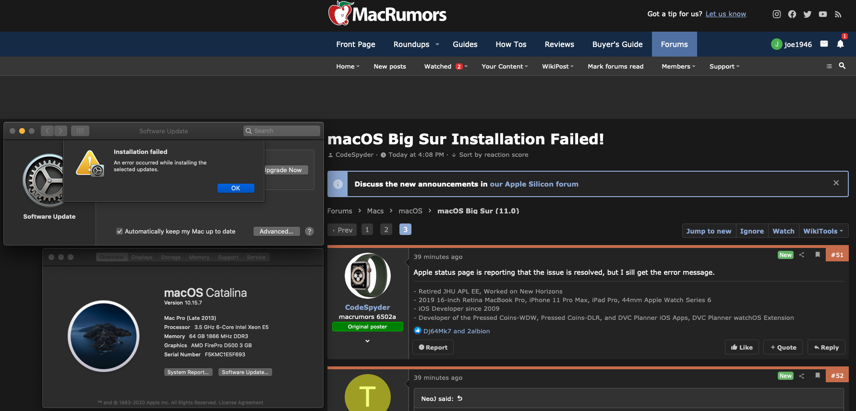Bookmark post #51
856x411 pixels.
(x=817, y=255)
